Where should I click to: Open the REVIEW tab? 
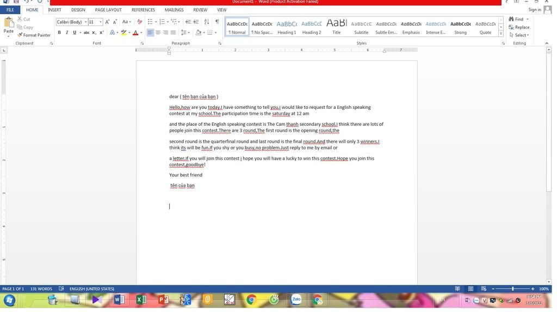tap(200, 10)
